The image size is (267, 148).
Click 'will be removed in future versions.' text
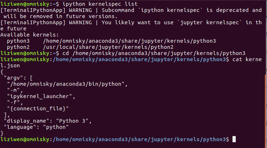(60, 16)
